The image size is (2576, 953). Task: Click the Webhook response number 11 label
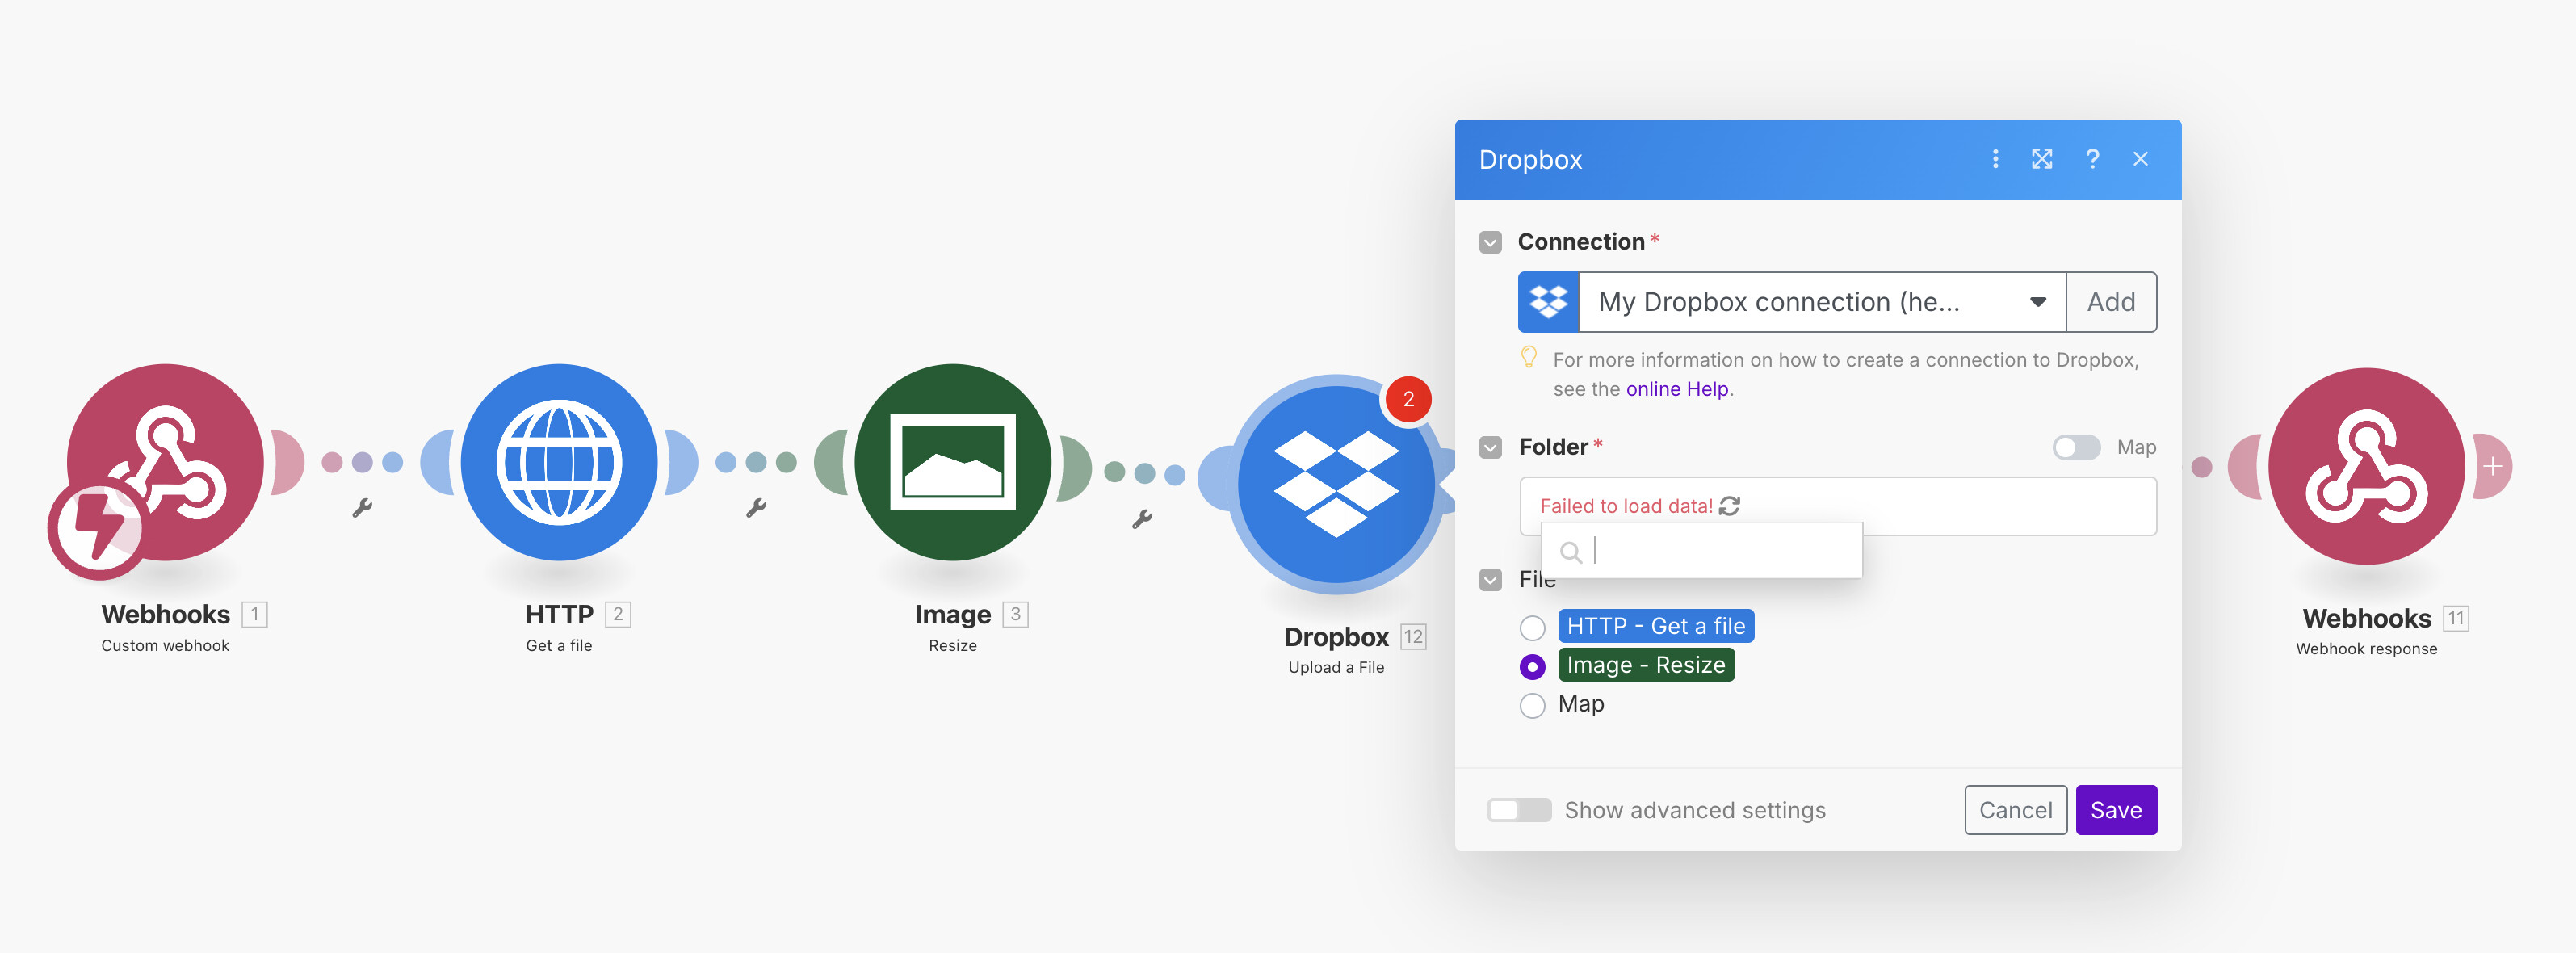(x=2456, y=619)
